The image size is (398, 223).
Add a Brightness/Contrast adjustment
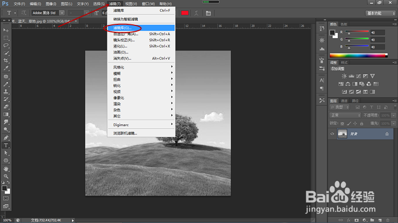[344, 76]
